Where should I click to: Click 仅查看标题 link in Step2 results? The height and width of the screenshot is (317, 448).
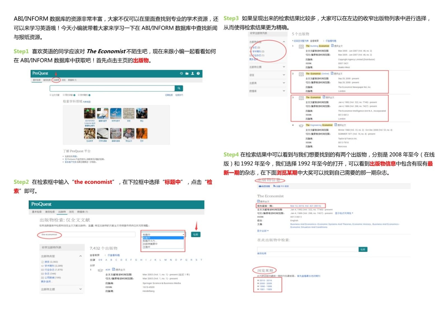pyautogui.click(x=114, y=255)
